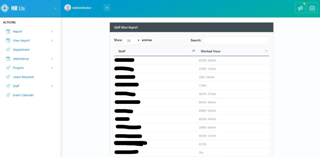320x157 pixels.
Task: Collapse the sidebar with the left chevron
Action: coord(56,8)
